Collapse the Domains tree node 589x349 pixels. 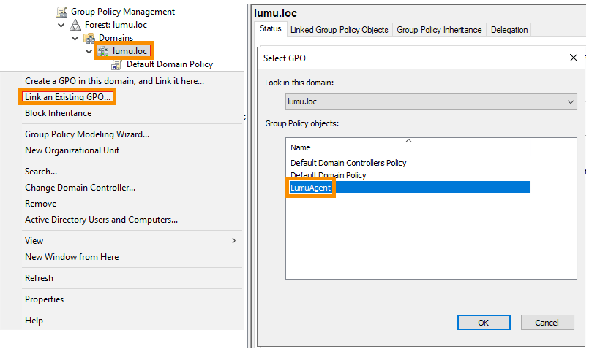coord(75,38)
